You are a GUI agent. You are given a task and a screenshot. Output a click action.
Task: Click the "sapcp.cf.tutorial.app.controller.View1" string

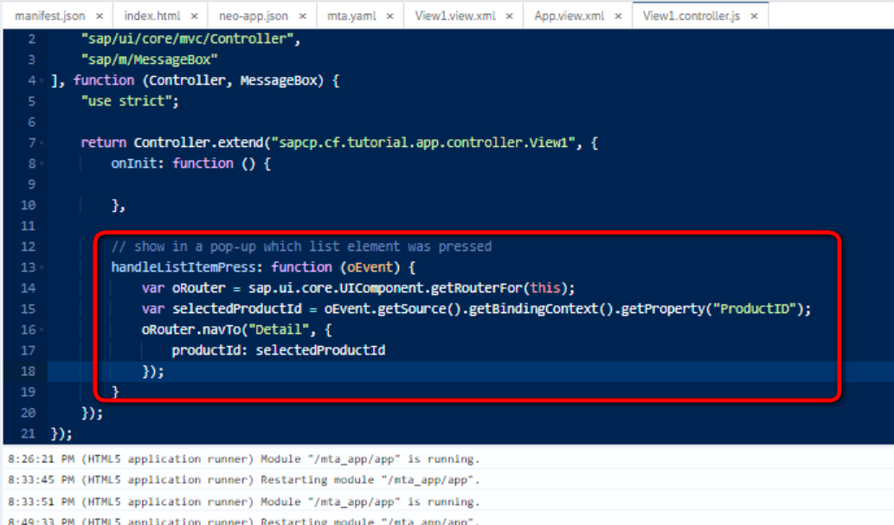pos(423,143)
